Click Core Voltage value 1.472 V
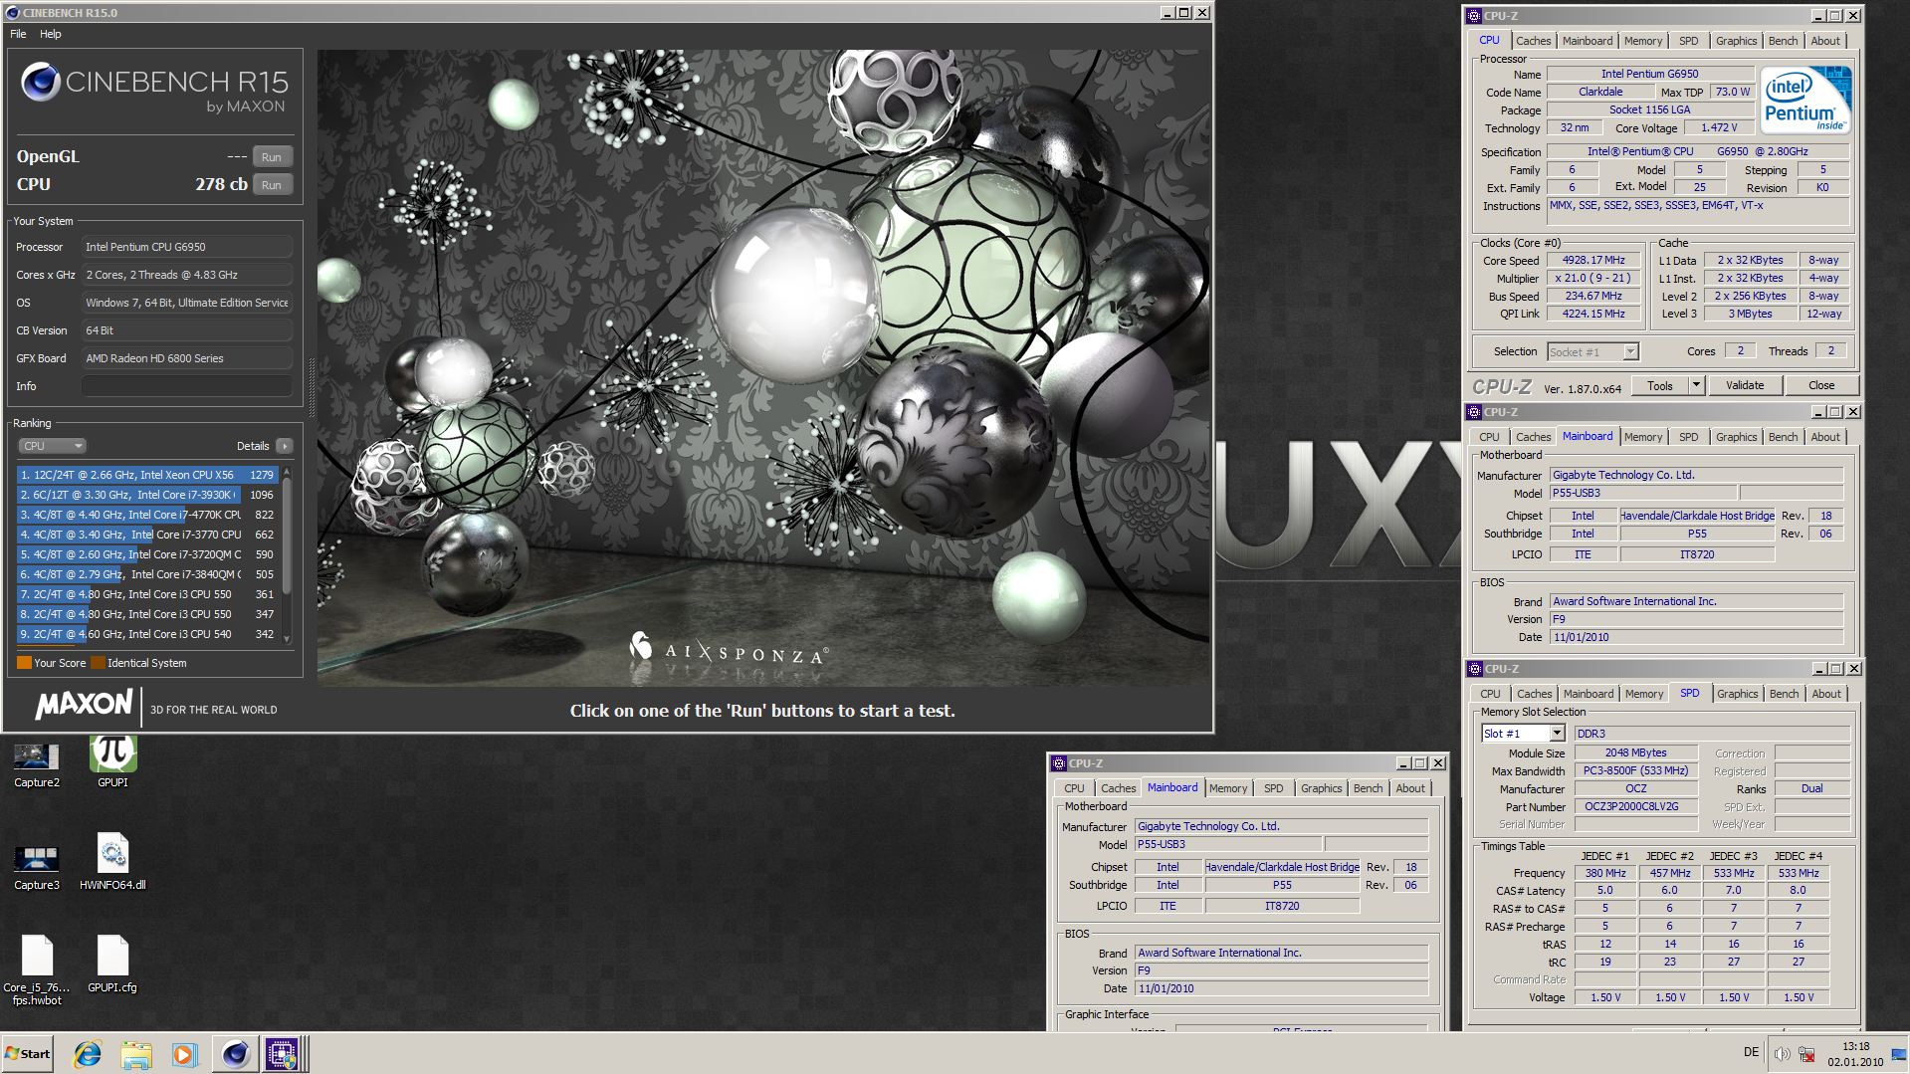1910x1074 pixels. [1719, 127]
